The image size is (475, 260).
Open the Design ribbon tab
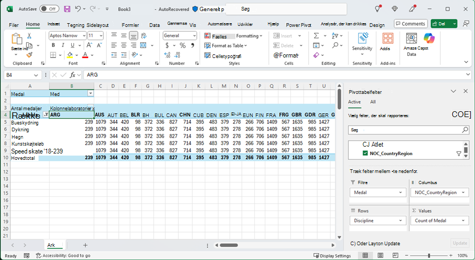[x=377, y=25]
